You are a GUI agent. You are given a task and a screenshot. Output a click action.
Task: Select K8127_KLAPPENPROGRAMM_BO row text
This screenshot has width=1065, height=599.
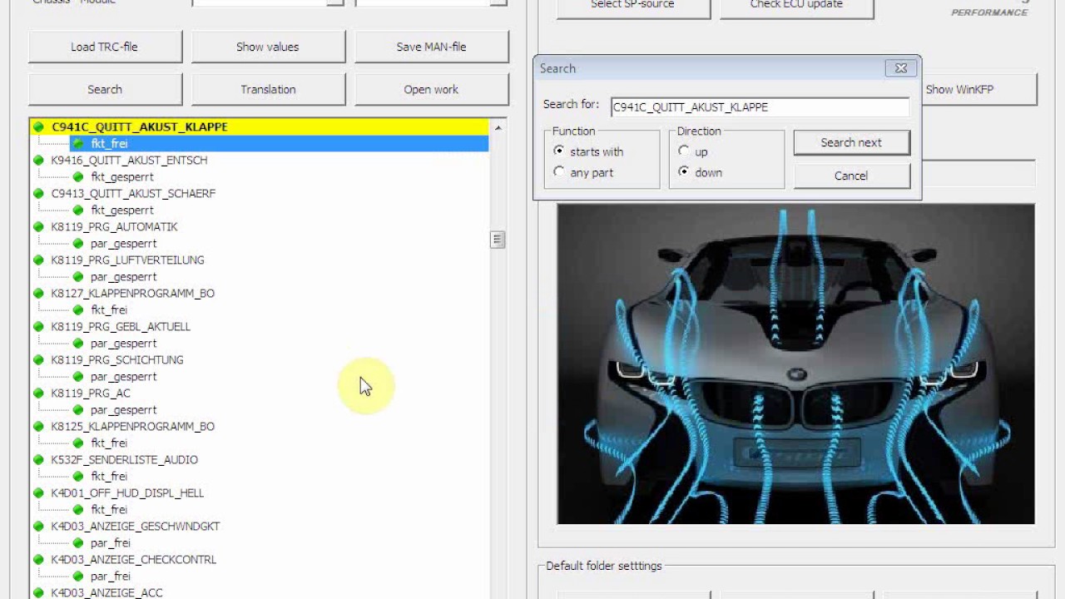click(x=132, y=294)
